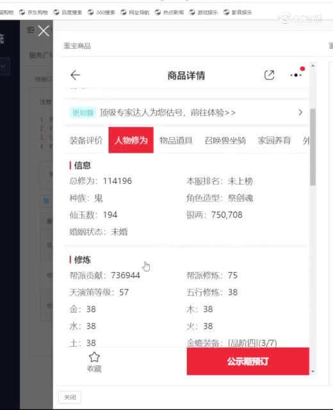Image resolution: width=333 pixels, height=410 pixels.
Task: Open the 热点新闻 bookmark
Action: point(169,12)
